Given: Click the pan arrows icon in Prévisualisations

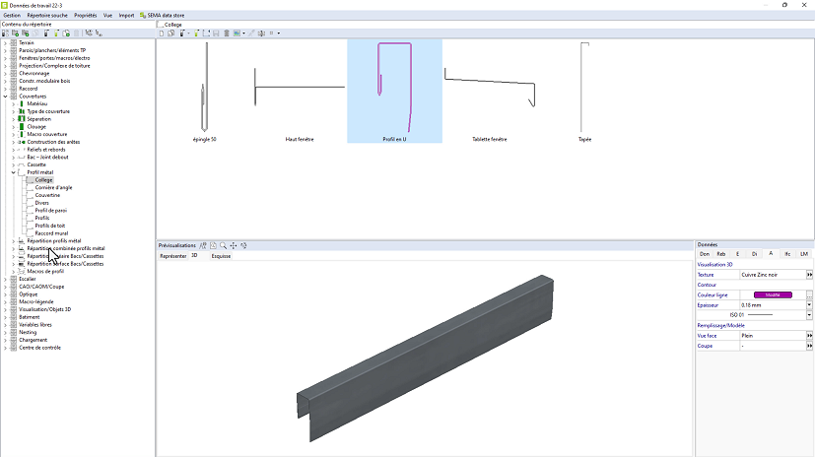Looking at the screenshot, I should (x=234, y=245).
